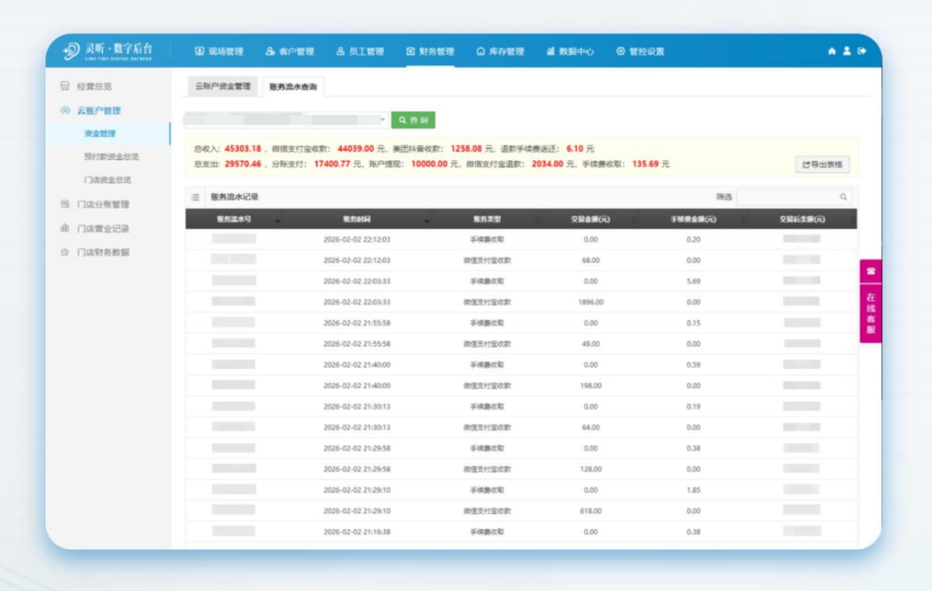This screenshot has width=932, height=591.
Task: Click the 账务流水记录 table title
Action: click(234, 197)
